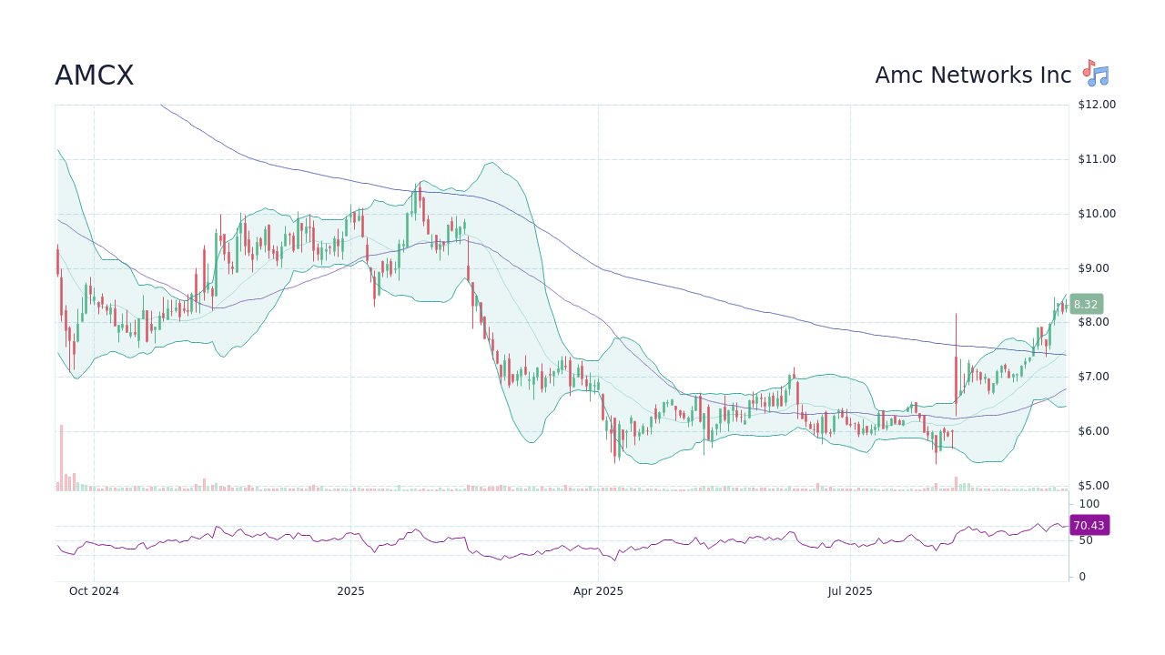The image size is (1165, 655).
Task: Click the Amc Networks Inc company name
Action: click(973, 76)
